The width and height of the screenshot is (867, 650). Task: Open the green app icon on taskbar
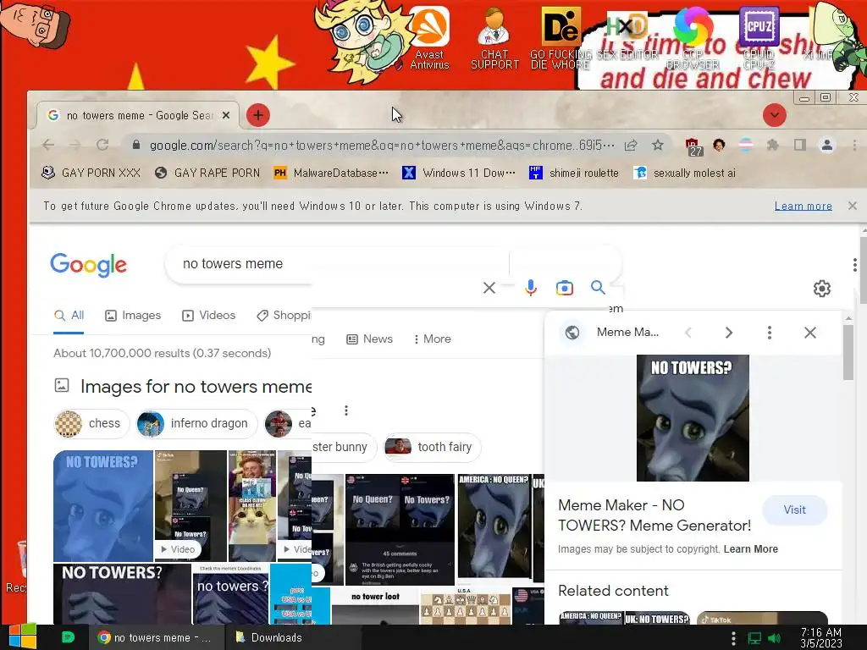[68, 637]
